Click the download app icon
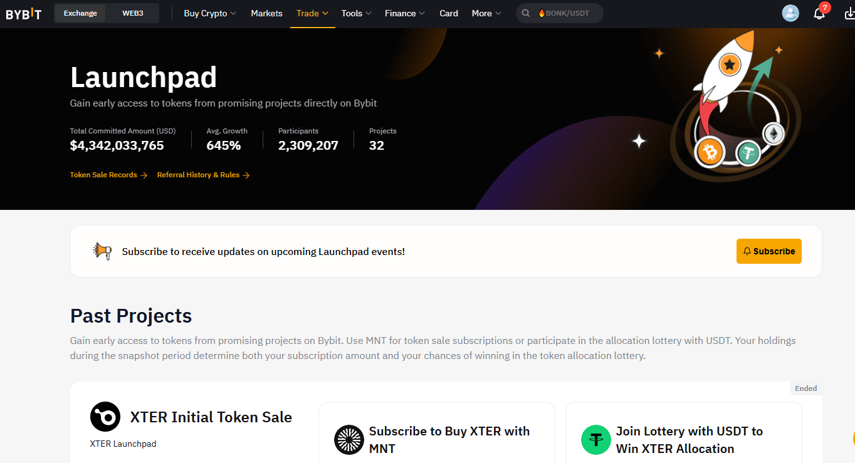 pyautogui.click(x=849, y=13)
